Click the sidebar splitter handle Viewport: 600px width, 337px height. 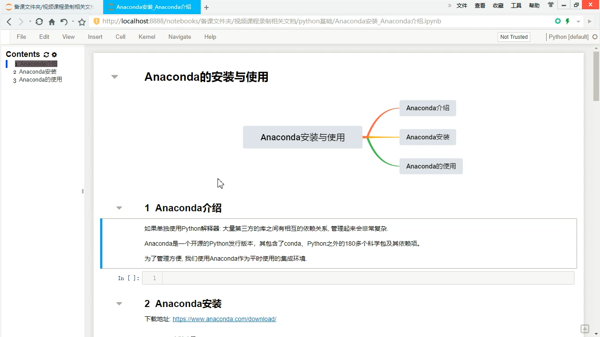tap(82, 191)
